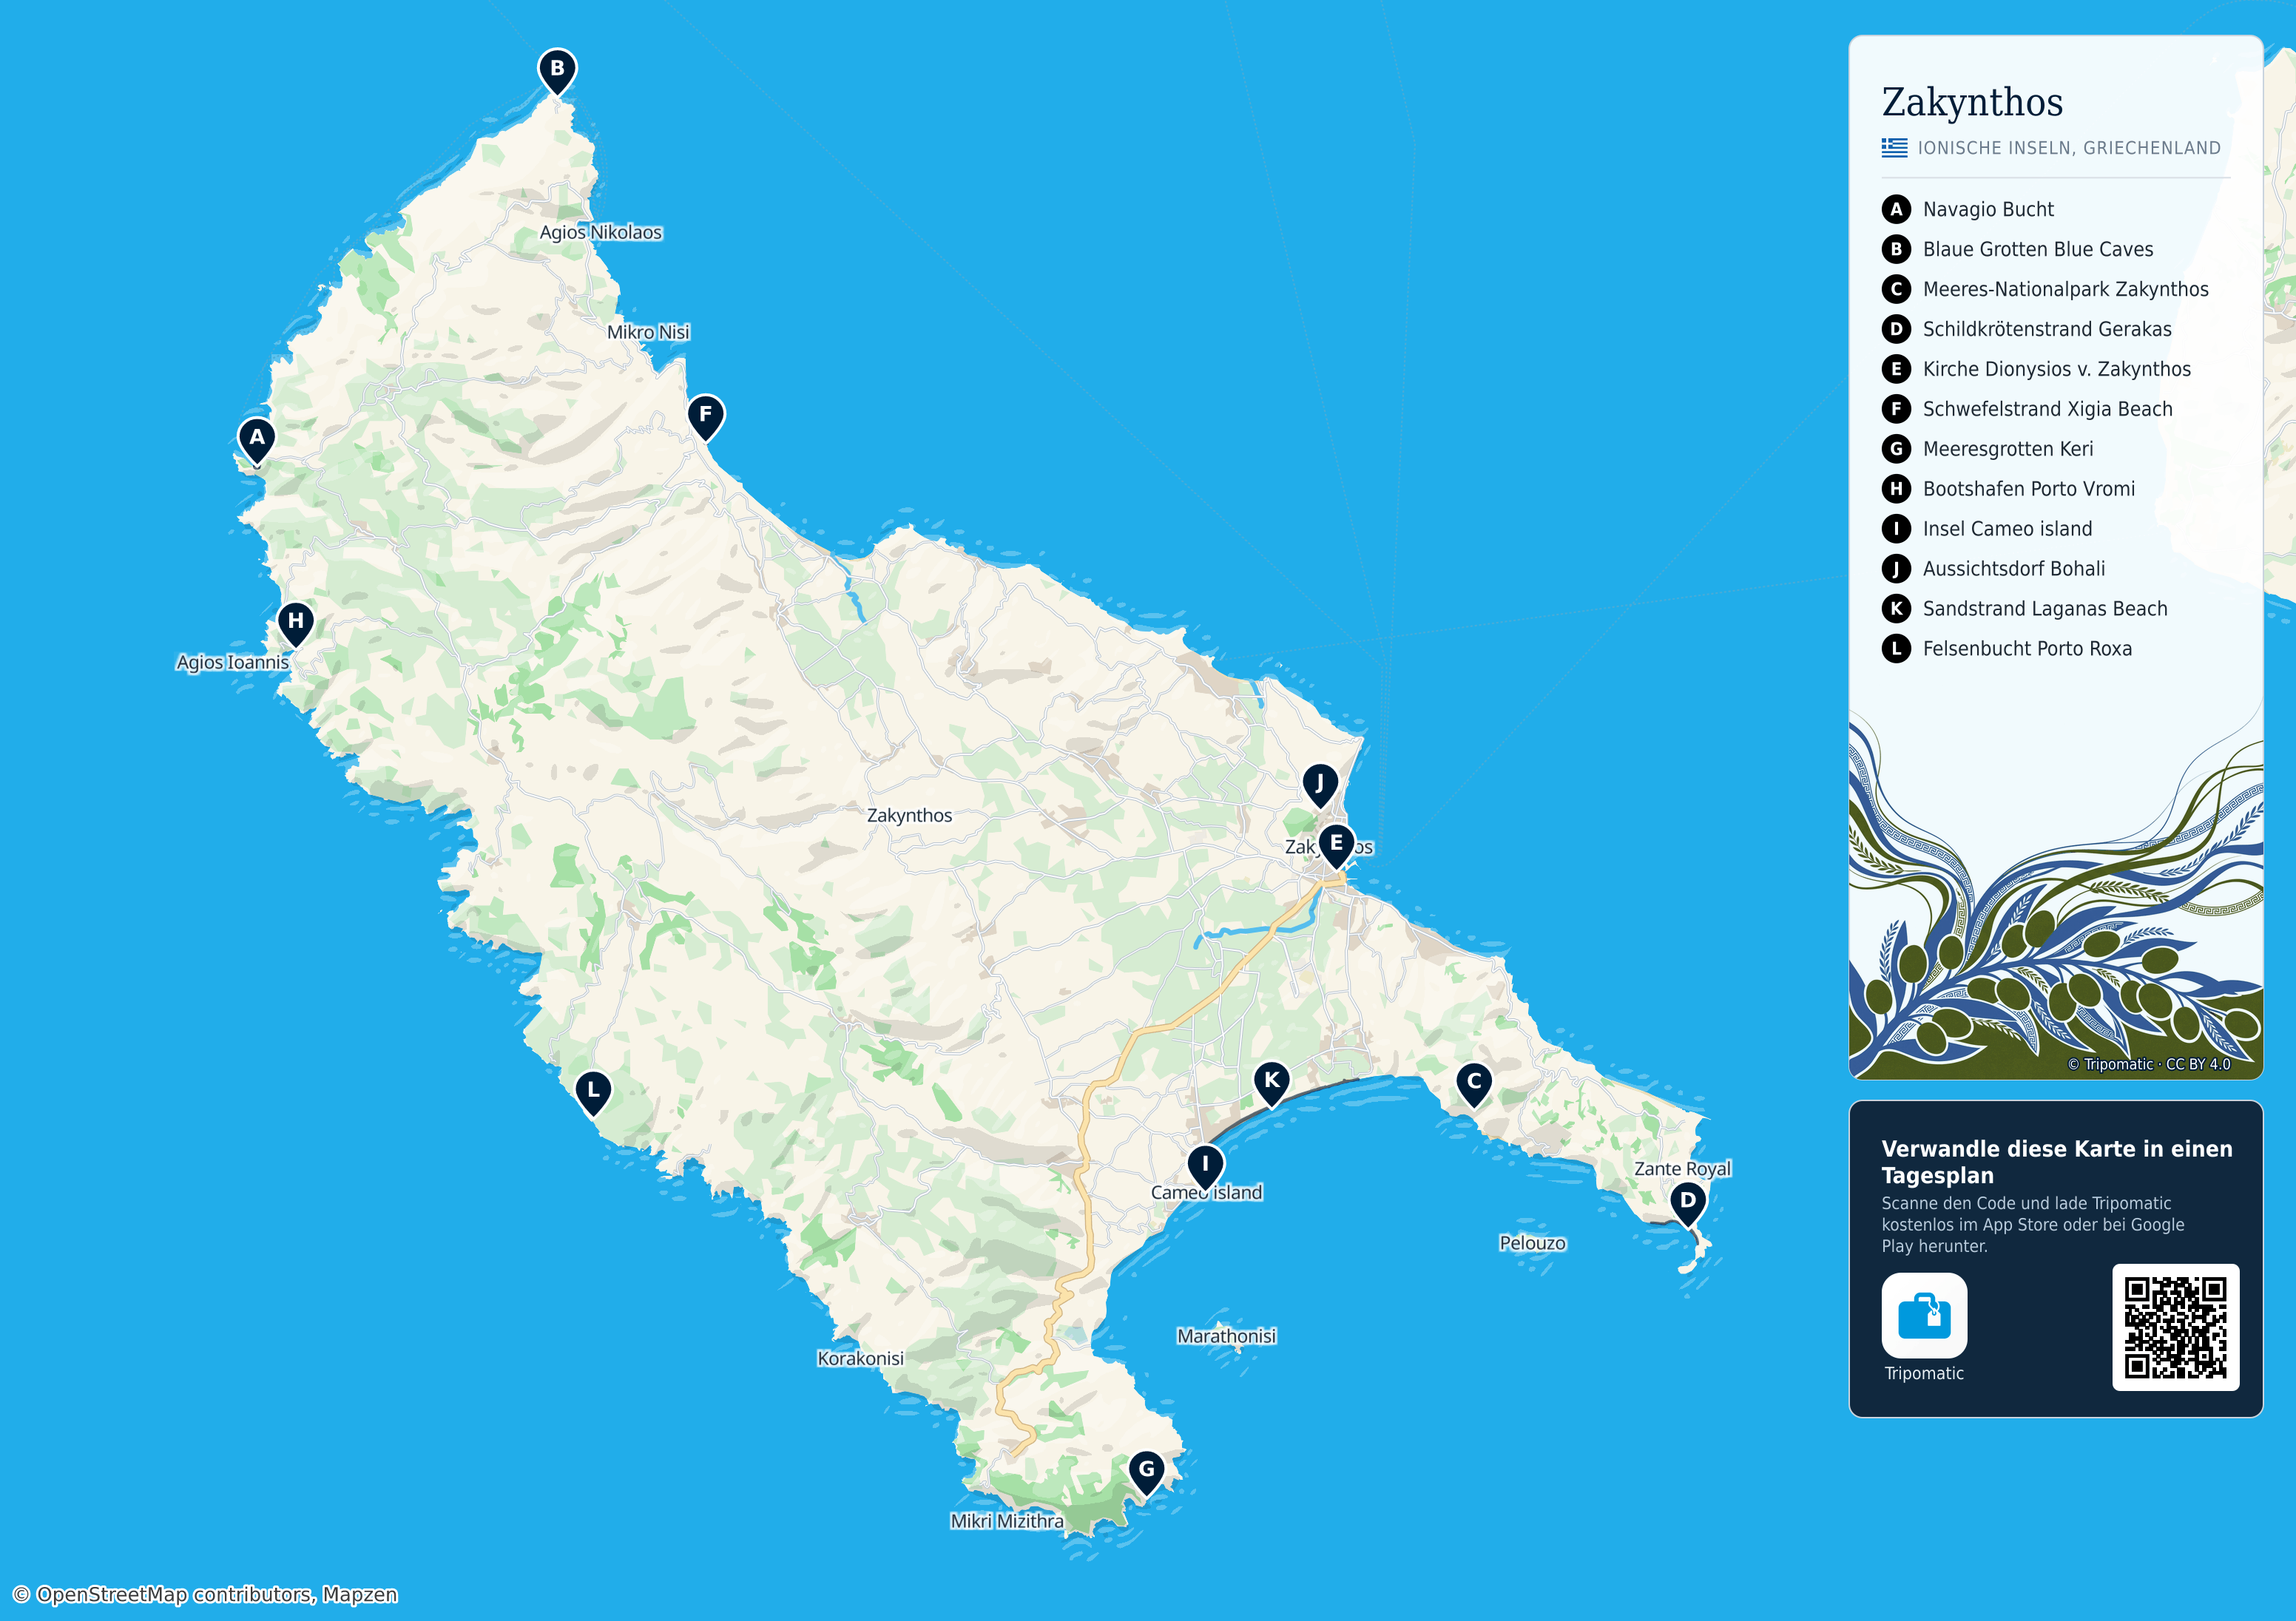Click 'IONISCHE INSELN, GRIECHENLAND' subtitle
2296x1621 pixels.
coord(2069,148)
